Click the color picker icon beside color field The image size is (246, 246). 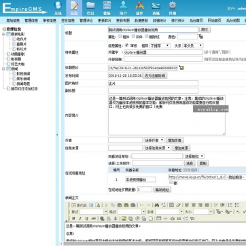(x=200, y=37)
